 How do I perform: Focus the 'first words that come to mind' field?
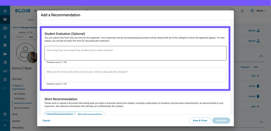135,75
